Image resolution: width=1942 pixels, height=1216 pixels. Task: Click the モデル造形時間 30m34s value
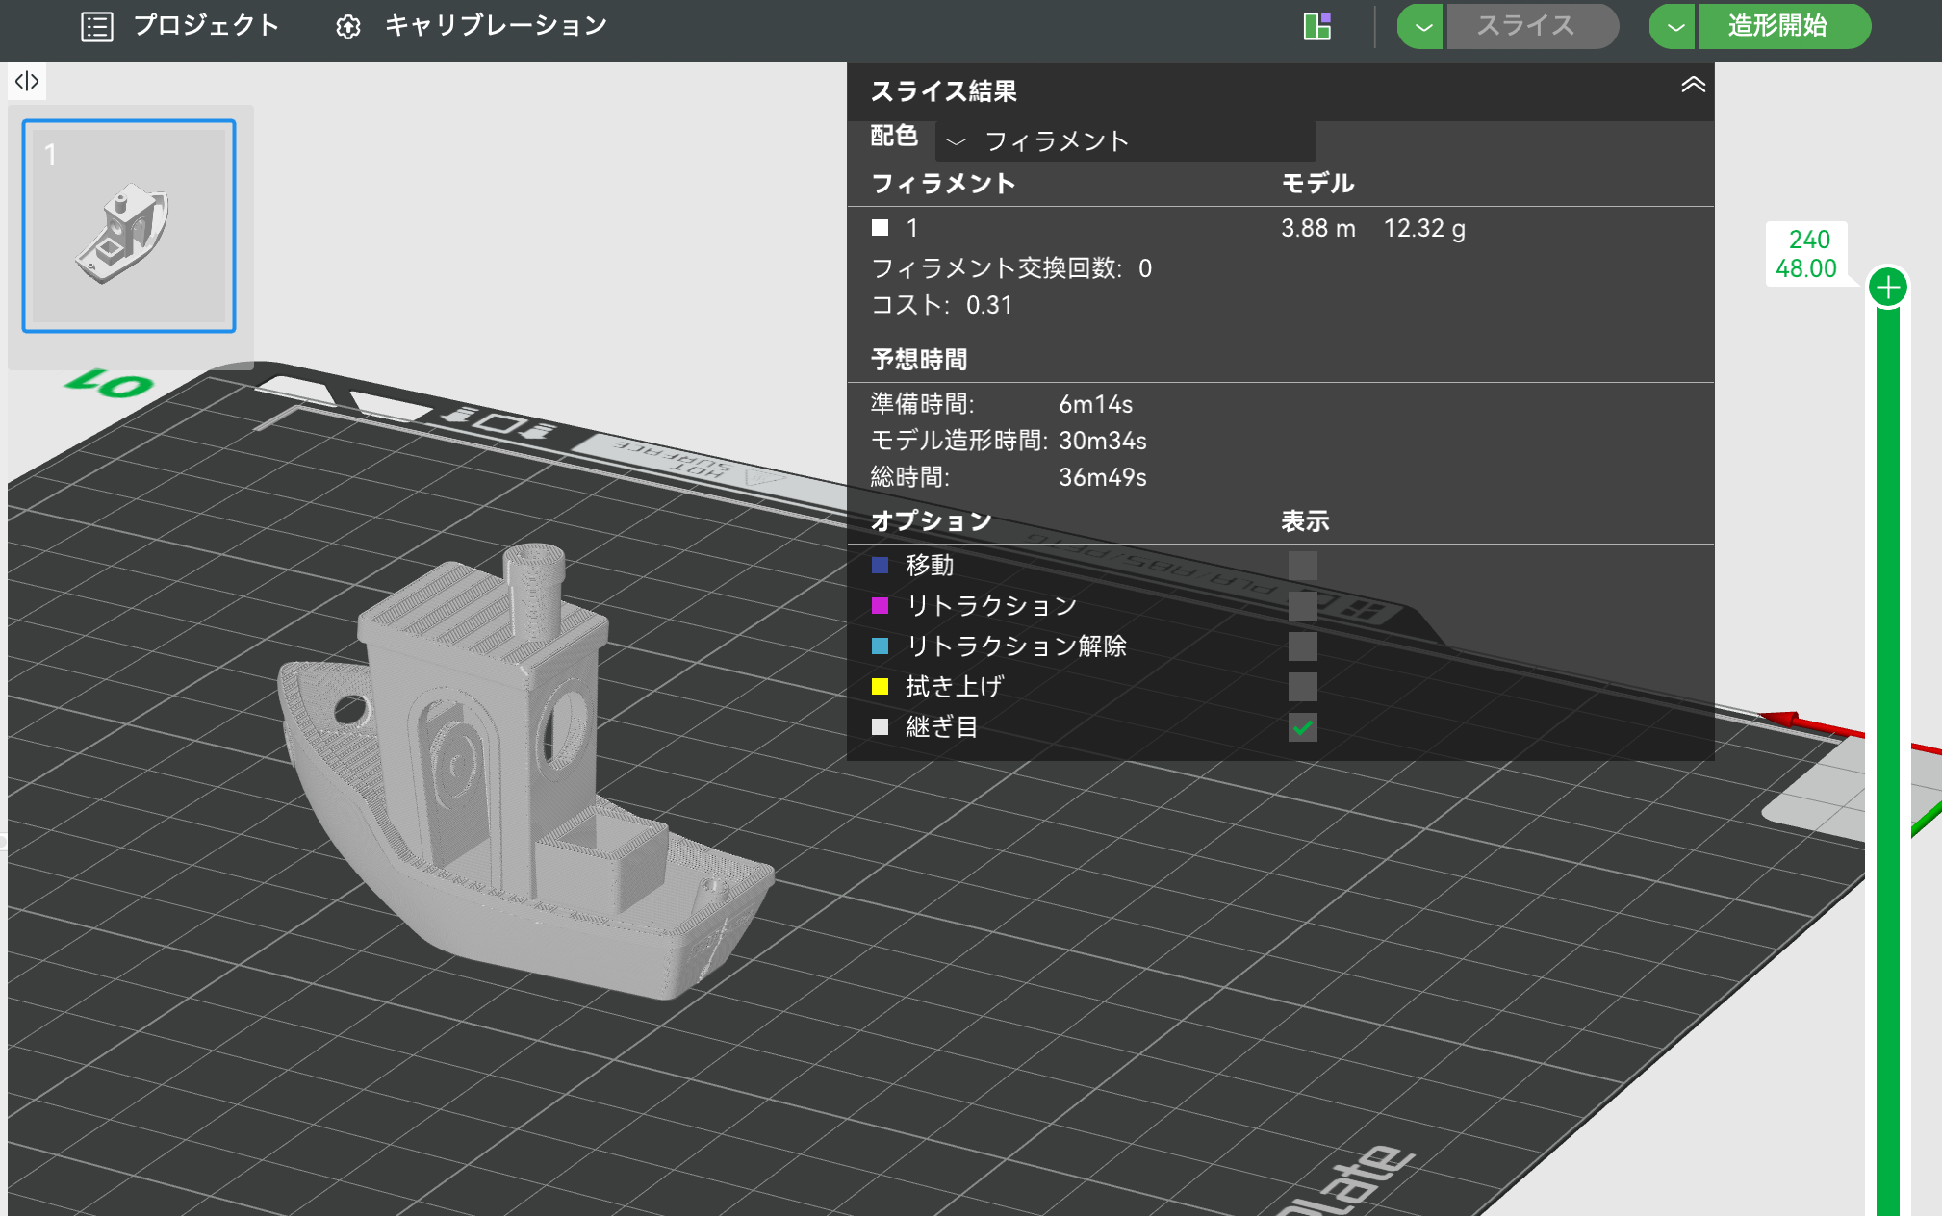1103,441
